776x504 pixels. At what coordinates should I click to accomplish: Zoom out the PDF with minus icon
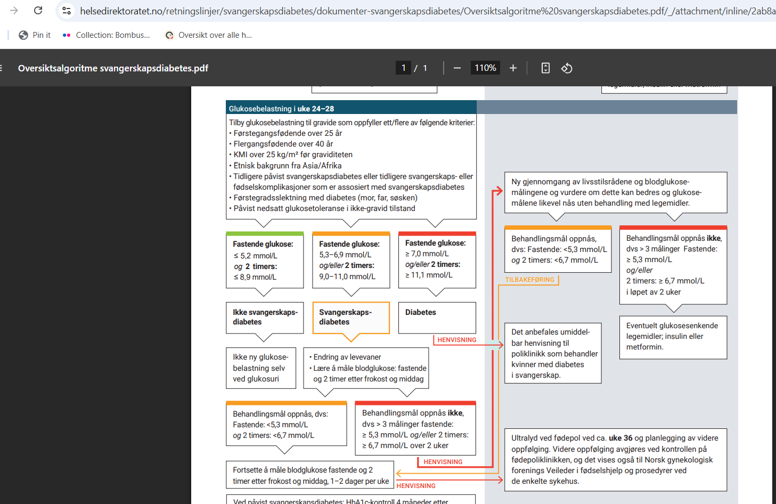pyautogui.click(x=457, y=68)
